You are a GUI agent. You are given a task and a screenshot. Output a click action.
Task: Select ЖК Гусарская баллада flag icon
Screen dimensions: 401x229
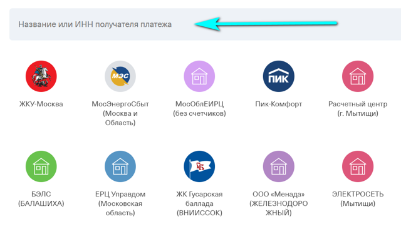pyautogui.click(x=199, y=166)
